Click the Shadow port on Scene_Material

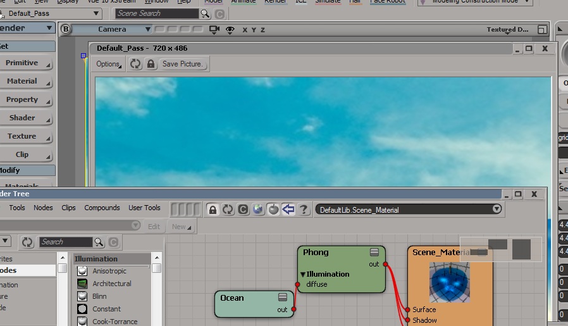coord(407,320)
